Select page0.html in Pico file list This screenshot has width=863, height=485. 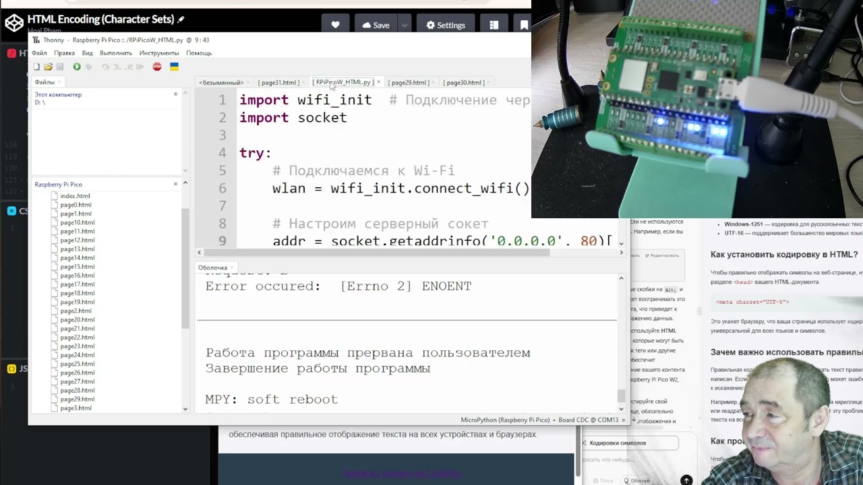pyautogui.click(x=76, y=205)
